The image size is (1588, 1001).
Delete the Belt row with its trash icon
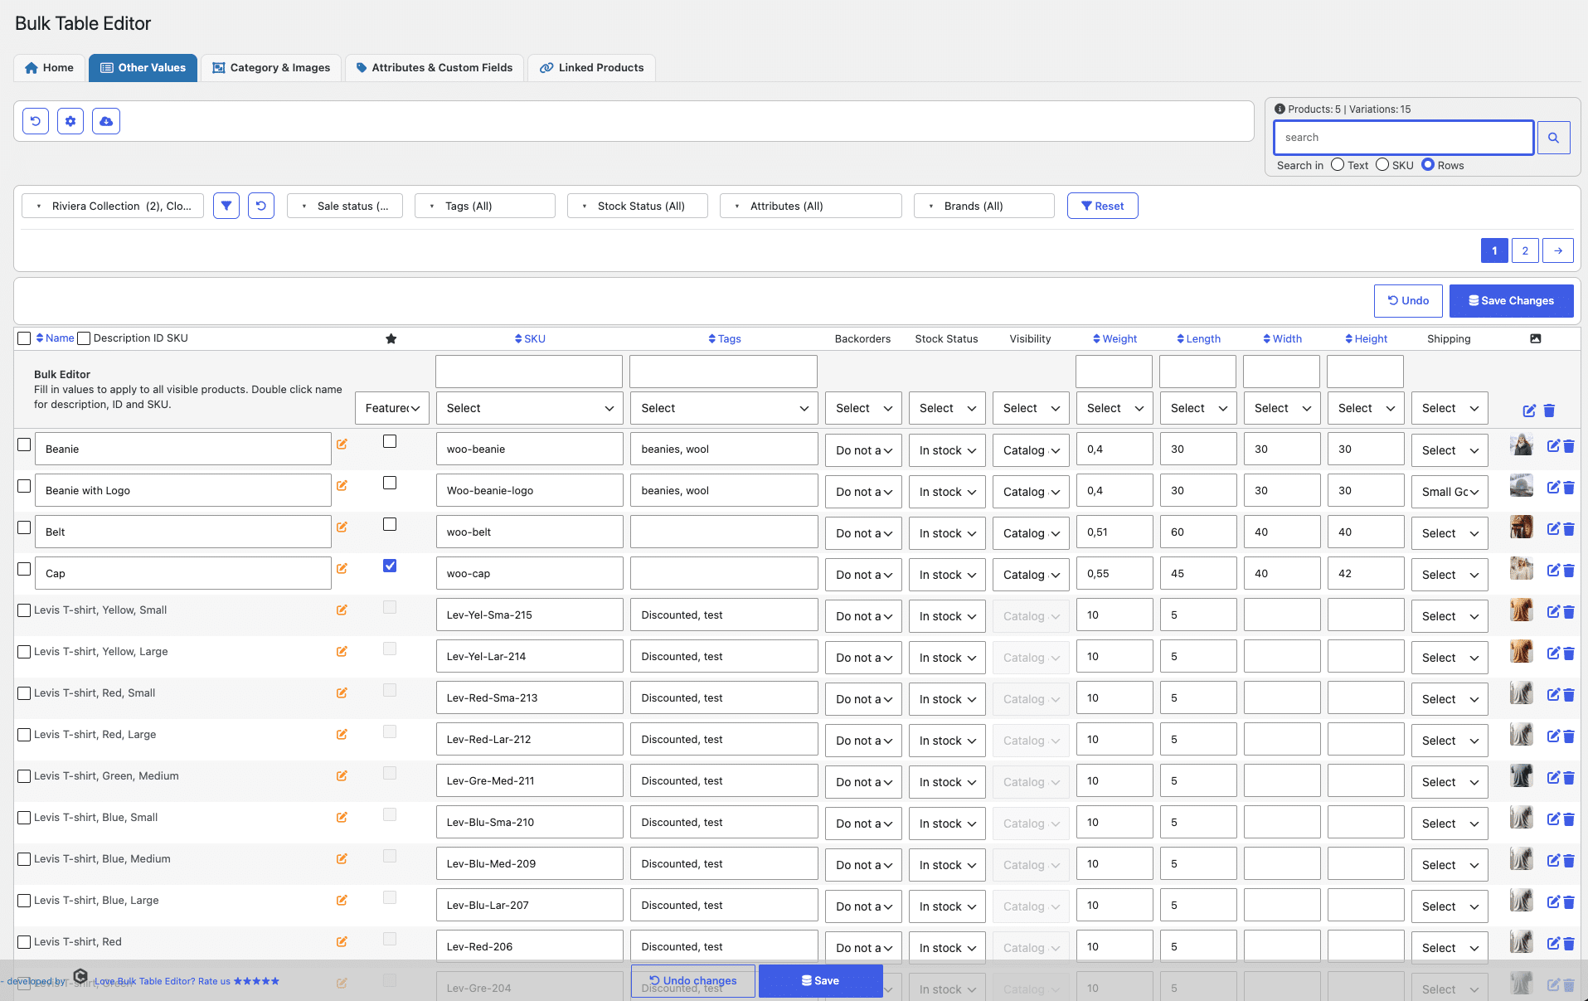[x=1569, y=529]
